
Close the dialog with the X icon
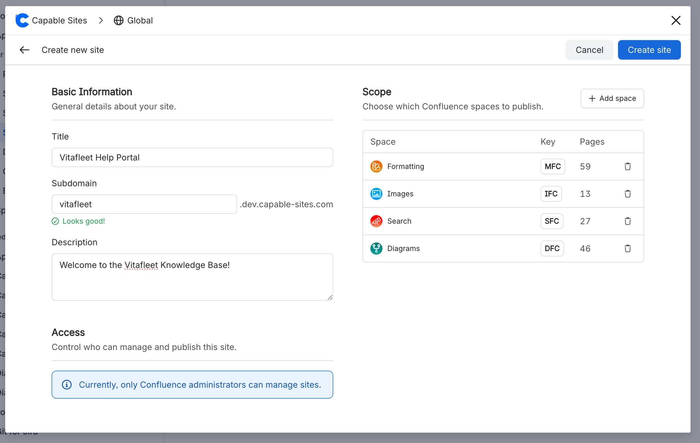coord(676,21)
